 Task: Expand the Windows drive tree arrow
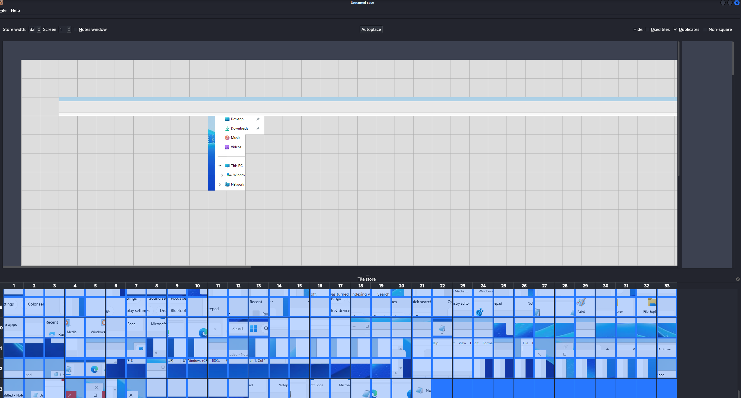pyautogui.click(x=222, y=175)
